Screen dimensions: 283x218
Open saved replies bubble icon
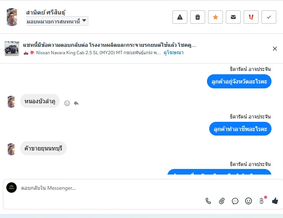235,201
